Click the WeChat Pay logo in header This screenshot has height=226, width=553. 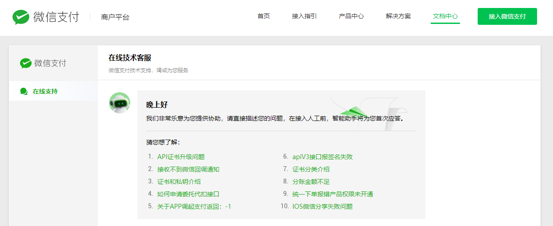(46, 17)
